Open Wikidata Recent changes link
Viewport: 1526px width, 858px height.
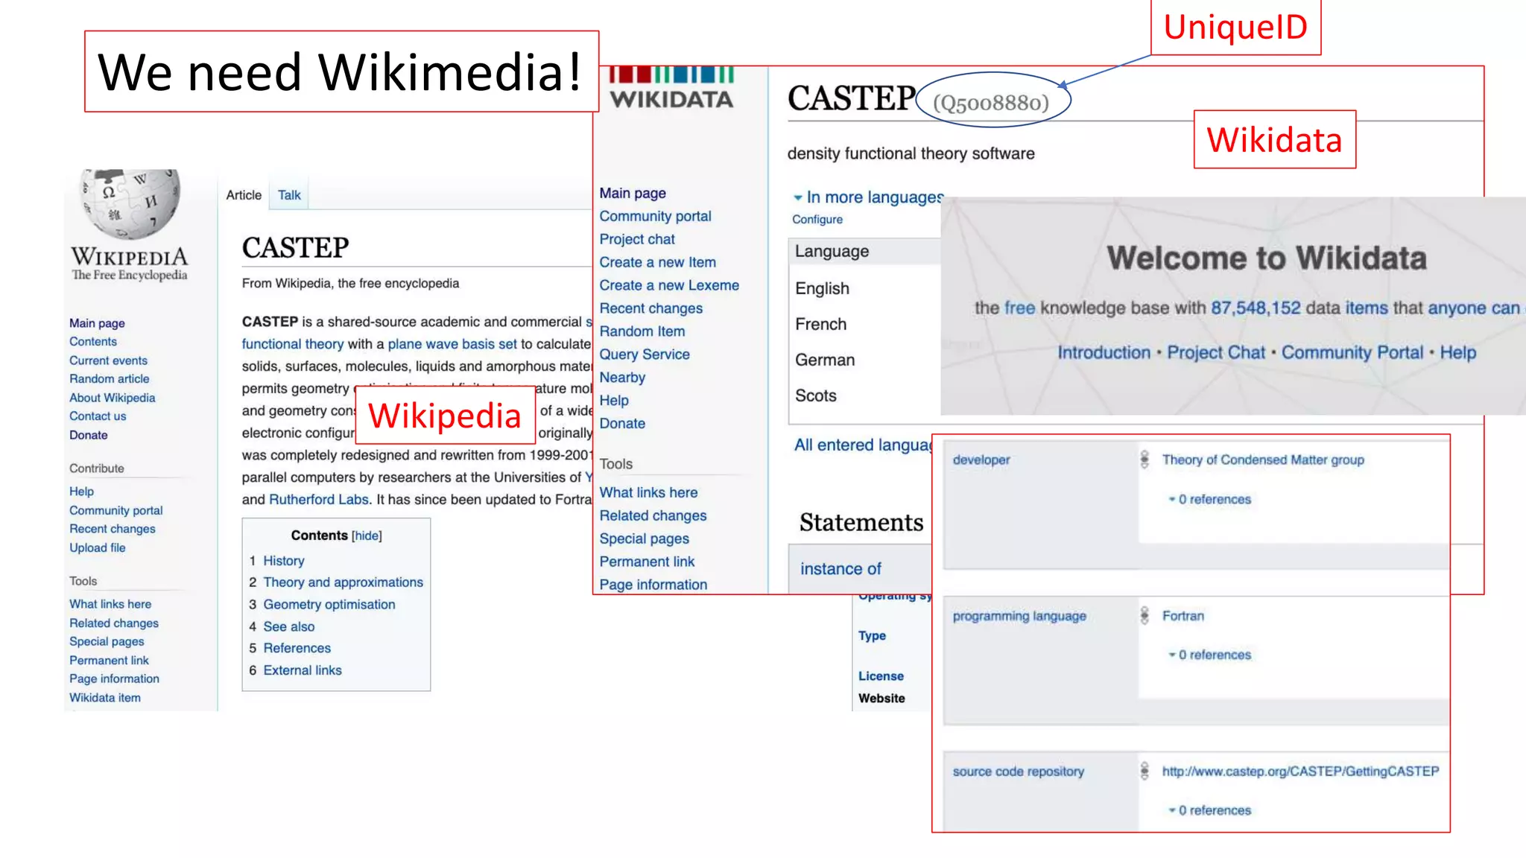coord(650,309)
